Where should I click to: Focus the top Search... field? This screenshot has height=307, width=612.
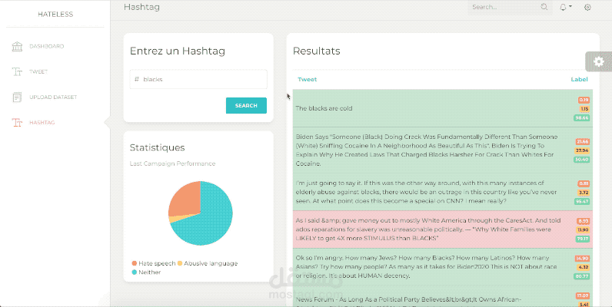tap(505, 7)
